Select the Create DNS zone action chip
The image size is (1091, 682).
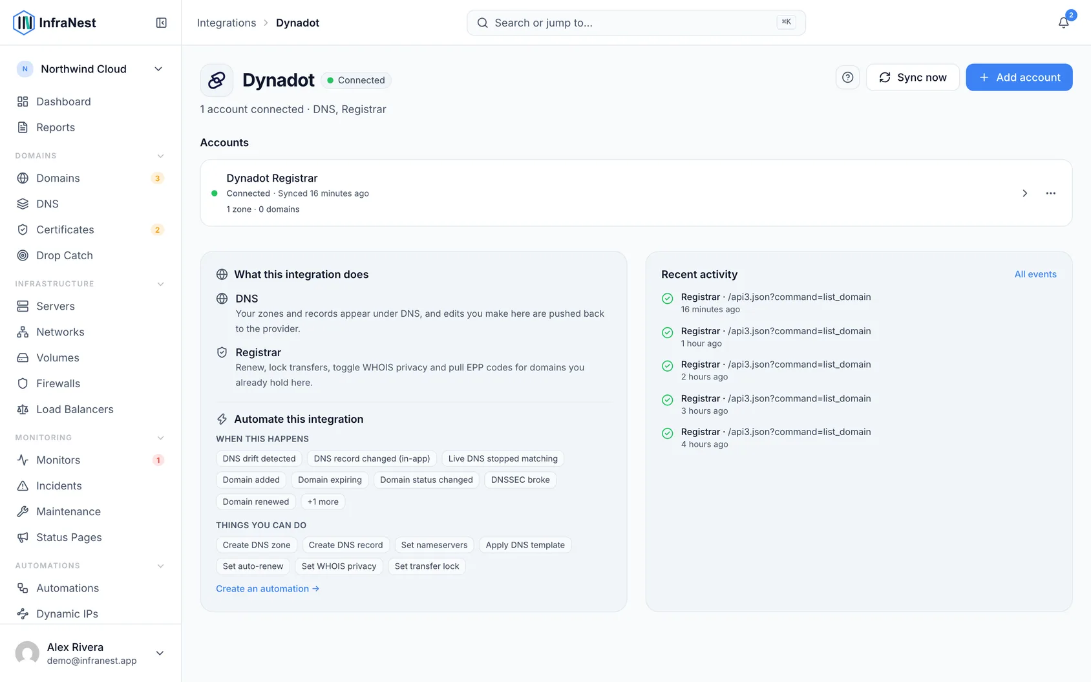click(x=257, y=545)
